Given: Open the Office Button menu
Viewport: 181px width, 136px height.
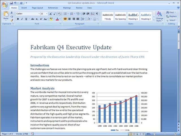Looking at the screenshot, I should (x=5, y=5).
